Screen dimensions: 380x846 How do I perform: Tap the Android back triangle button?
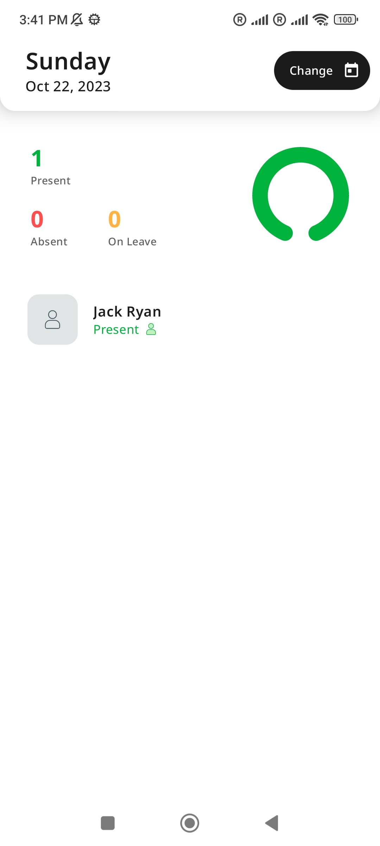click(x=272, y=823)
